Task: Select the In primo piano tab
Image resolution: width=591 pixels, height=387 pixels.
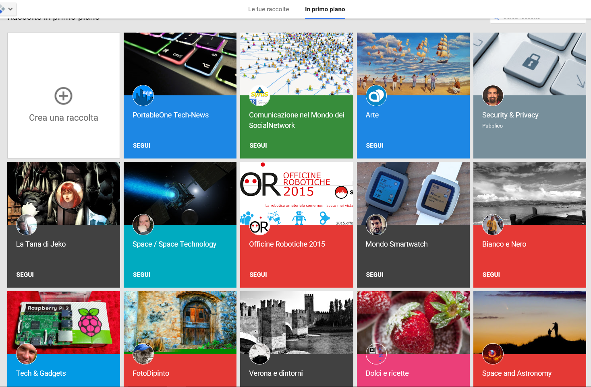Action: pyautogui.click(x=325, y=9)
